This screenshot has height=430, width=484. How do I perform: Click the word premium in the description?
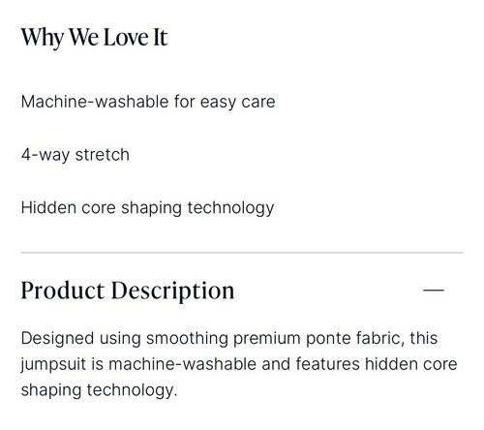267,339
